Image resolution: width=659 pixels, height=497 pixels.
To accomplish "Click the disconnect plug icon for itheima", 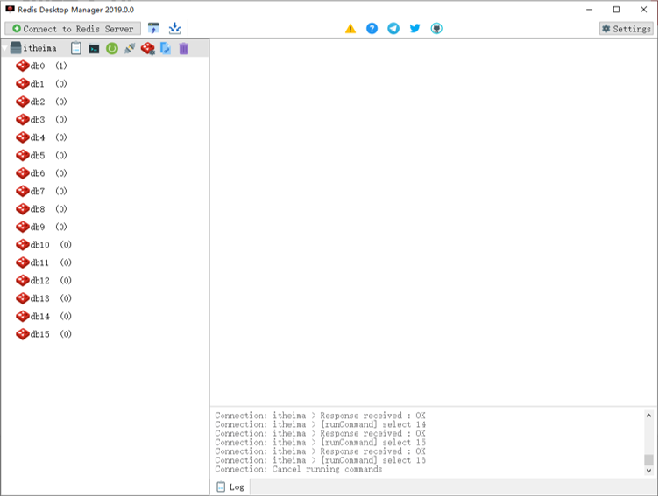I will 130,49.
